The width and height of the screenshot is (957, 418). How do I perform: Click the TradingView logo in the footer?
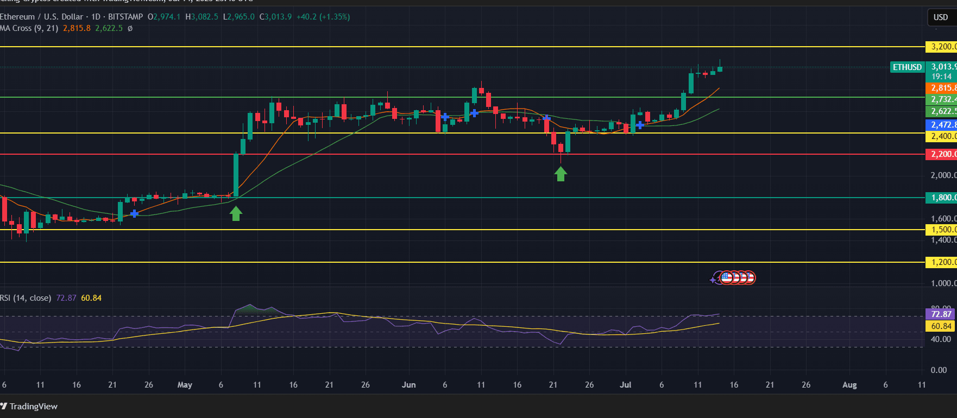[x=29, y=406]
